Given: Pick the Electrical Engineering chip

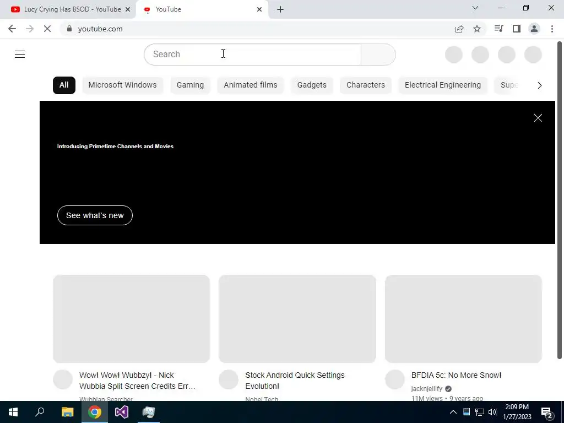Looking at the screenshot, I should [443, 85].
